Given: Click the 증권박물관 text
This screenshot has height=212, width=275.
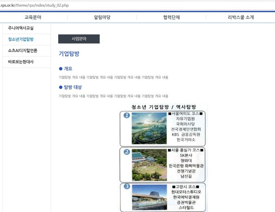Looking at the screenshot, I should pyautogui.click(x=186, y=202).
